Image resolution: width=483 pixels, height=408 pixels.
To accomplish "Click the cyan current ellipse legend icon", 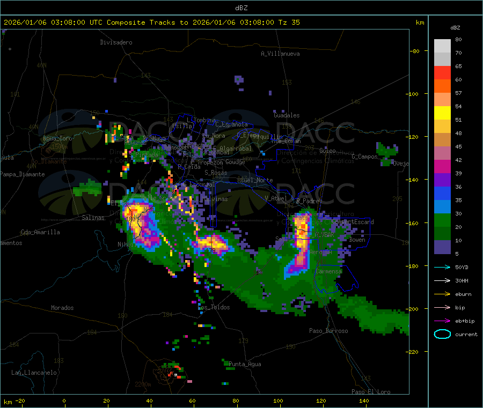I will (x=442, y=334).
